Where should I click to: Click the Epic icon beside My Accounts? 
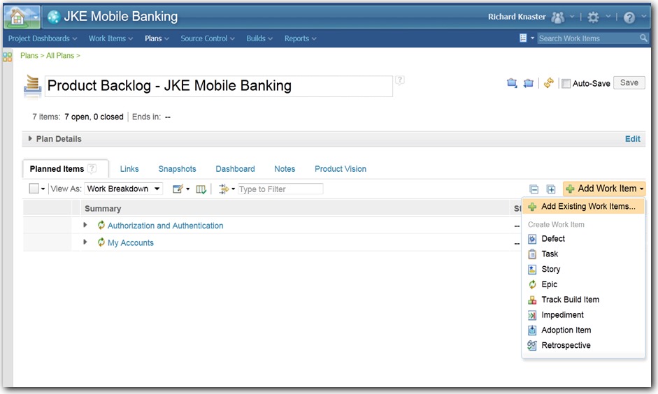[101, 242]
